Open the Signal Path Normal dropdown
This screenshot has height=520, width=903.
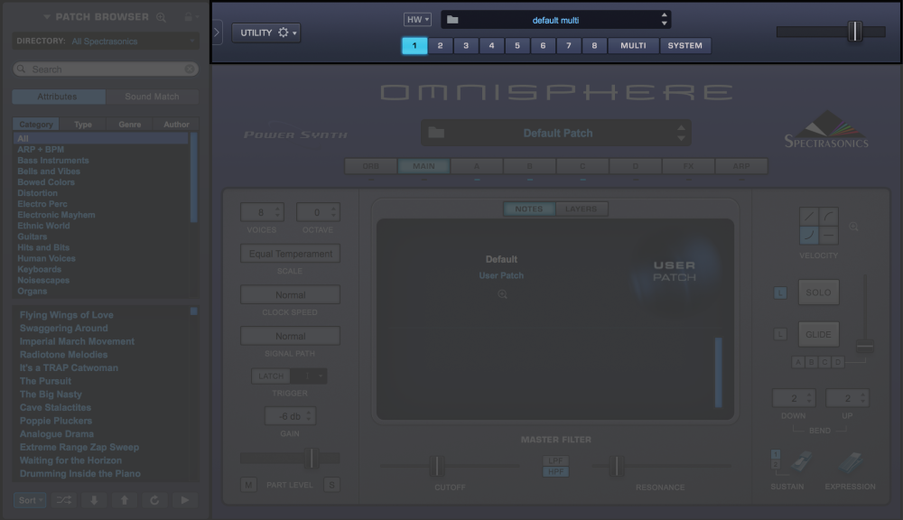click(x=290, y=336)
